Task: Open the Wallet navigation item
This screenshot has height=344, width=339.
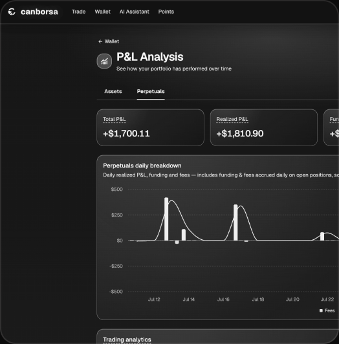Action: (x=102, y=12)
